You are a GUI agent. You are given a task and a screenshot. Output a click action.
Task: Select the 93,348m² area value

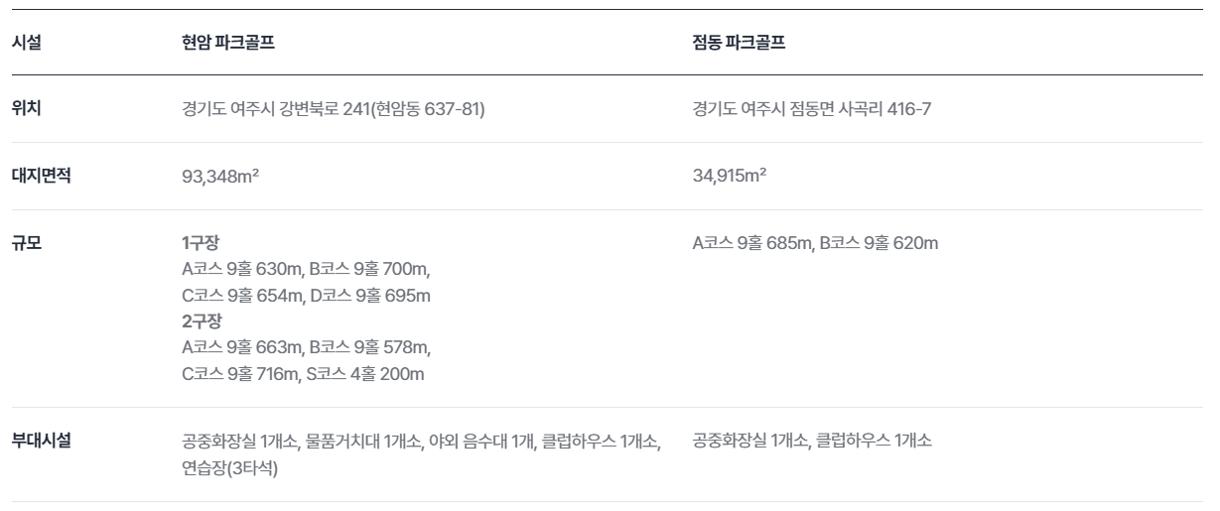click(x=221, y=177)
